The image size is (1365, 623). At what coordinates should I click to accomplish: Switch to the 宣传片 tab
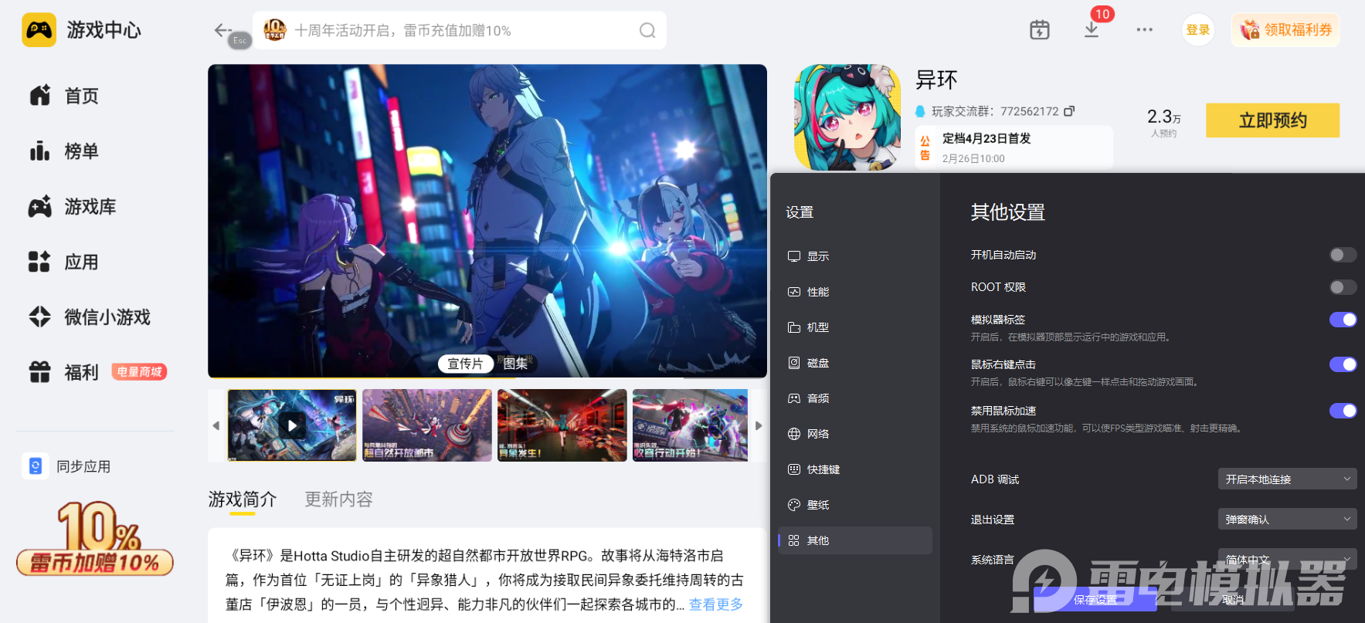[x=465, y=364]
